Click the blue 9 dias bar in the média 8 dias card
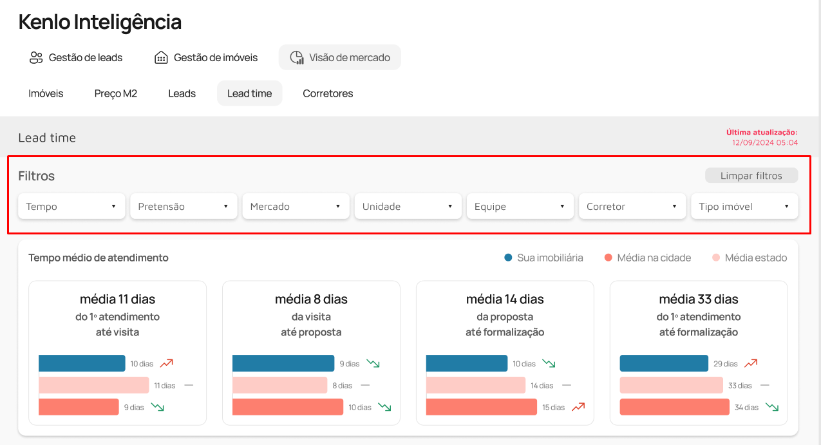Image resolution: width=821 pixels, height=445 pixels. pos(283,363)
